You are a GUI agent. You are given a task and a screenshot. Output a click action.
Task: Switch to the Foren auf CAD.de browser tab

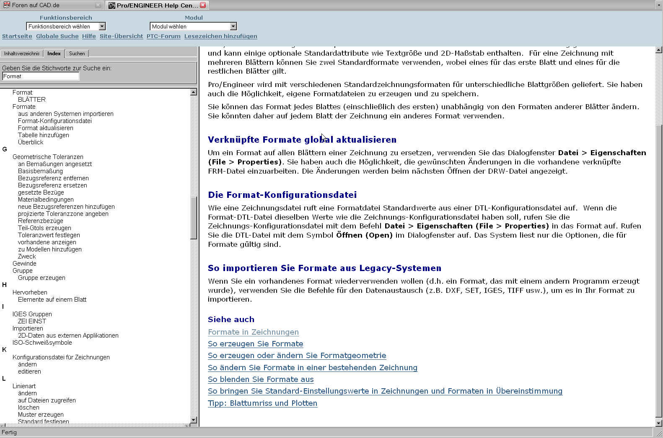click(x=51, y=5)
